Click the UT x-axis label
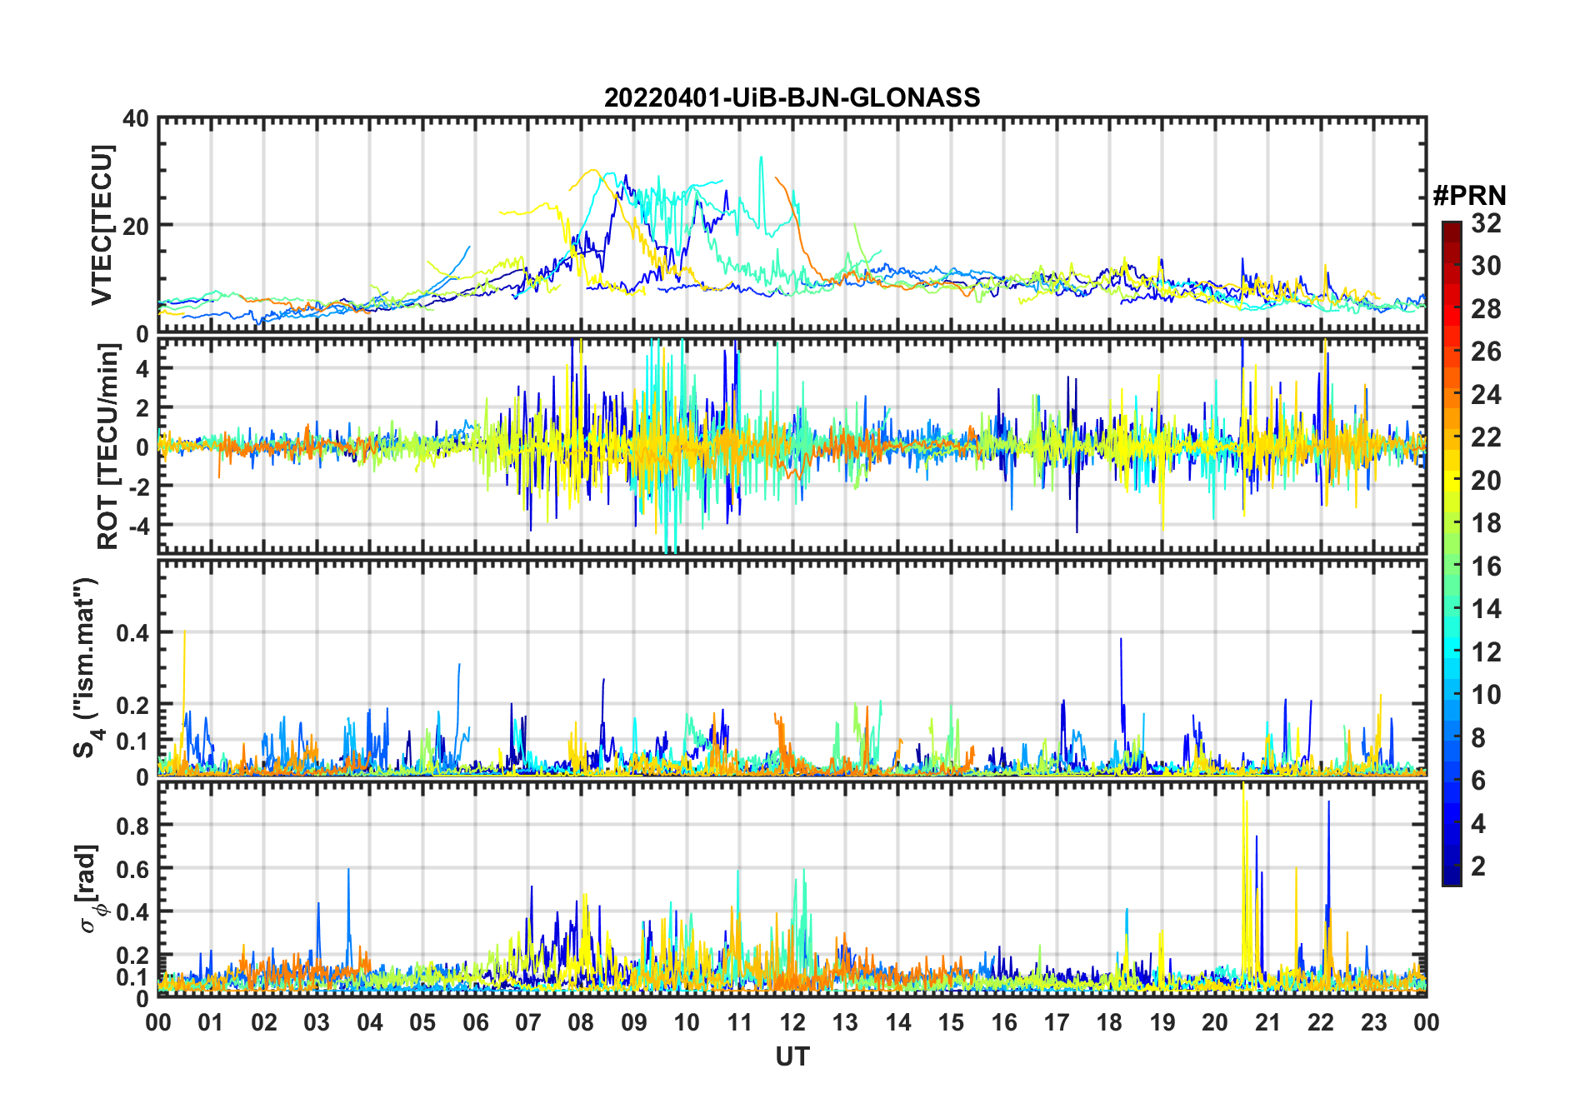Viewport: 1585px width, 1108px height. coord(792,1057)
